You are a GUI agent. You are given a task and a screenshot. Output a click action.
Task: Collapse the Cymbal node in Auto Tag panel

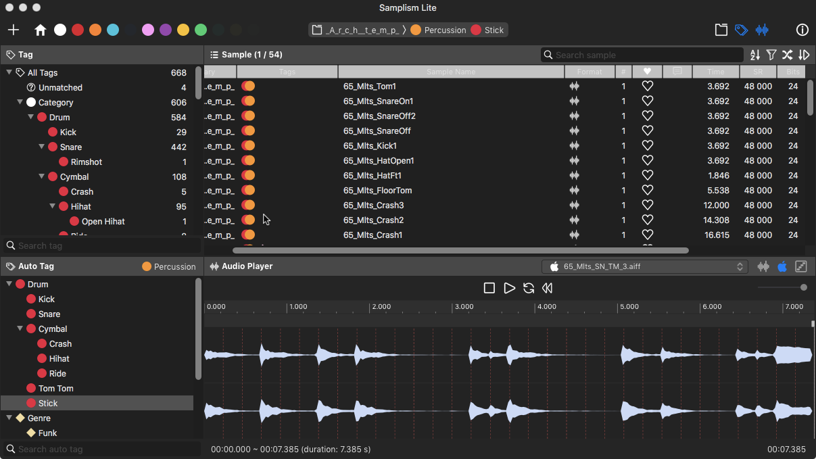tap(20, 329)
